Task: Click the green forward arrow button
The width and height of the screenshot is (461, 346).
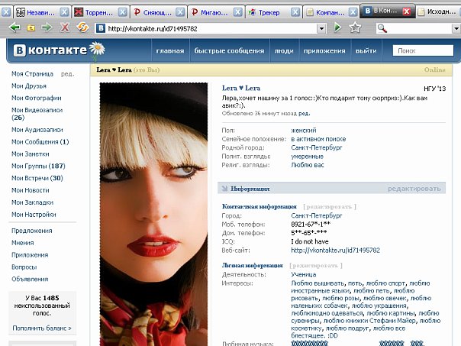Action: (47, 27)
